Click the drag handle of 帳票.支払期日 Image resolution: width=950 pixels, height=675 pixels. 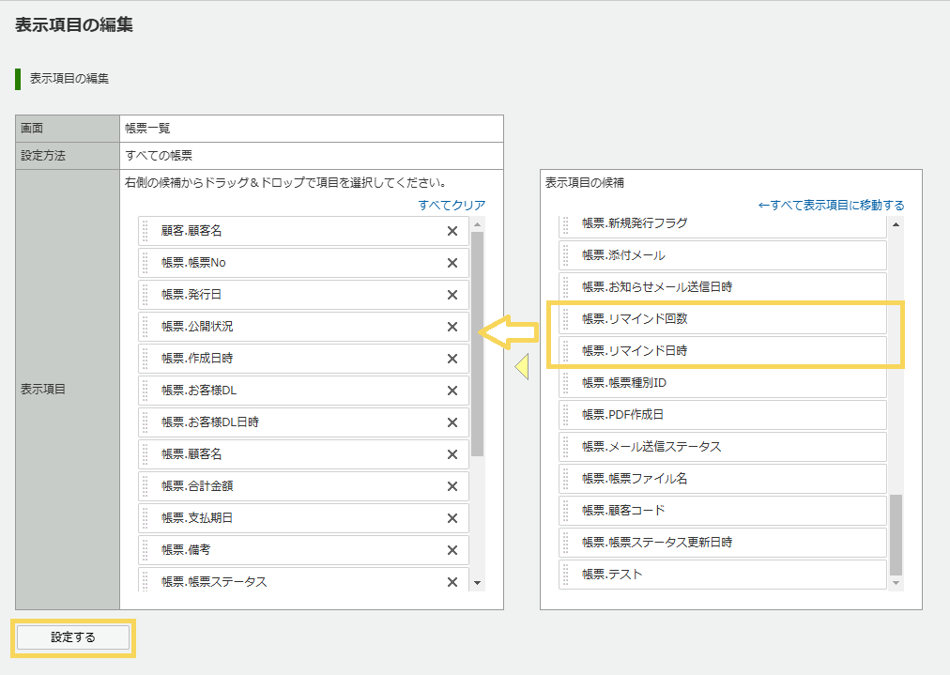[146, 518]
